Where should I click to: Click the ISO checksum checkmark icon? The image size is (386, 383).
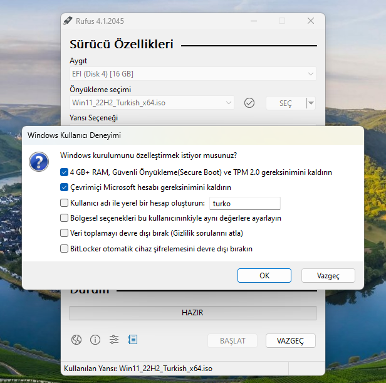[249, 103]
